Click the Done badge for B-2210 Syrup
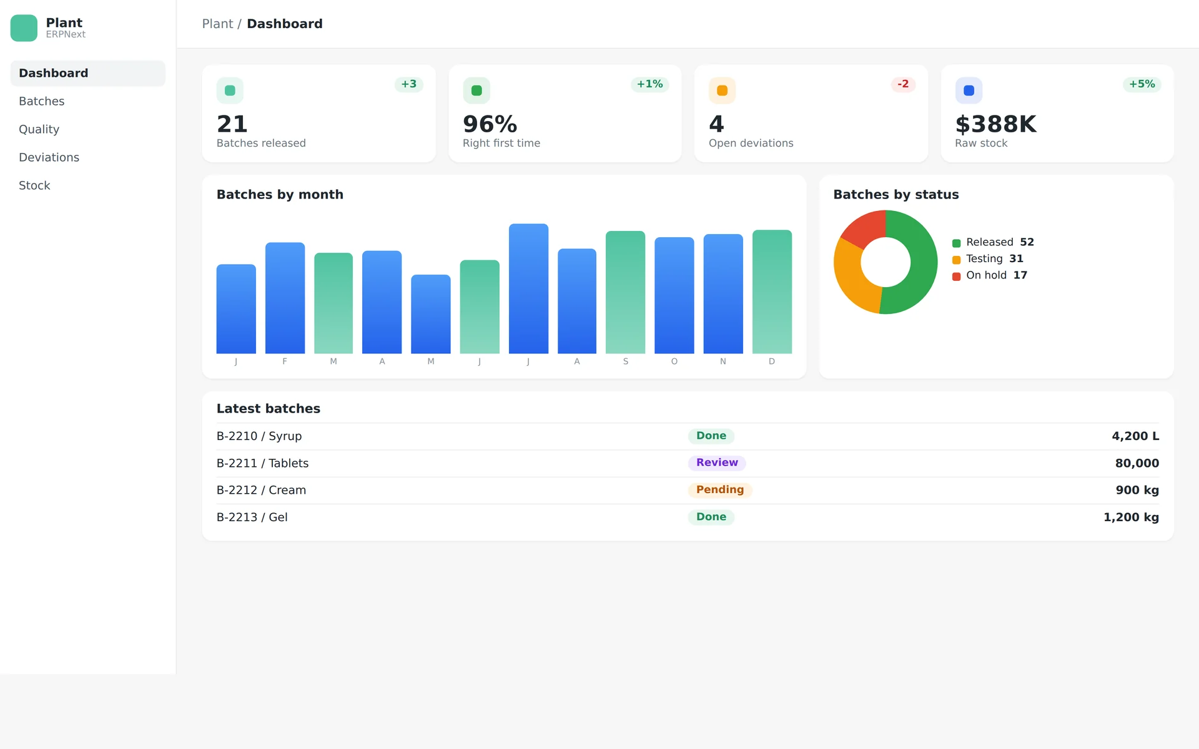This screenshot has width=1199, height=749. click(x=711, y=436)
